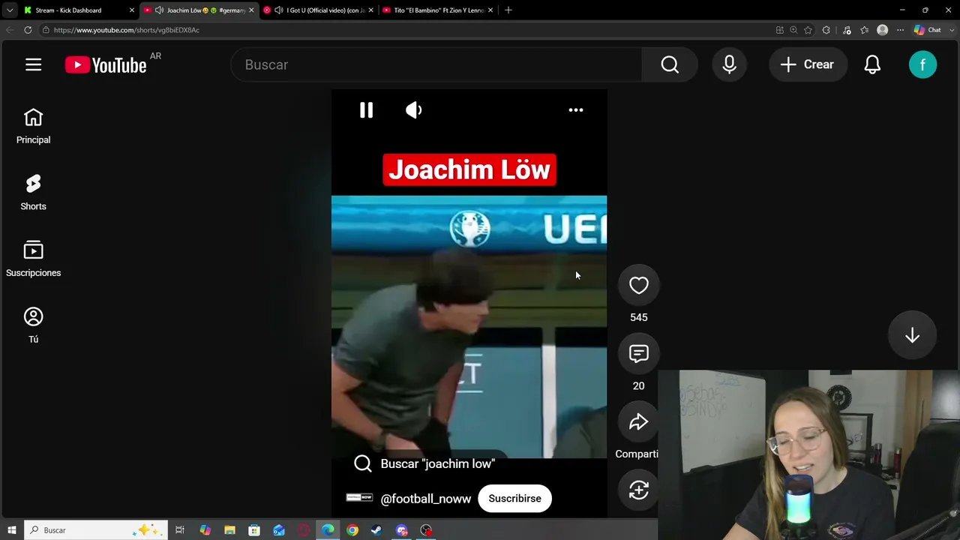Screen dimensions: 960x540
Task: Open the favorites list
Action: click(x=864, y=30)
